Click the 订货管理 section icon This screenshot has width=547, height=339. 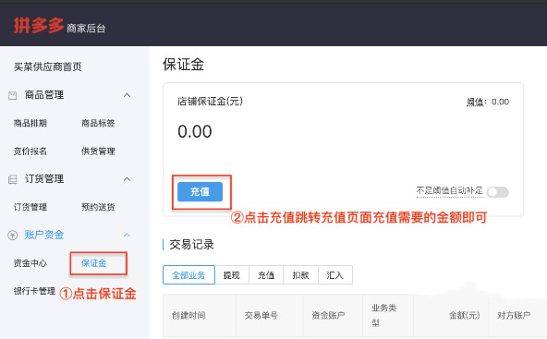pos(13,179)
